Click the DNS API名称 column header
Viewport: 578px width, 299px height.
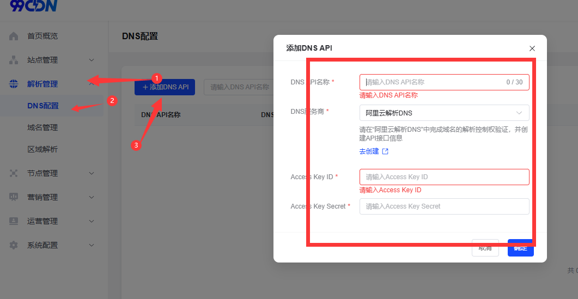point(161,115)
